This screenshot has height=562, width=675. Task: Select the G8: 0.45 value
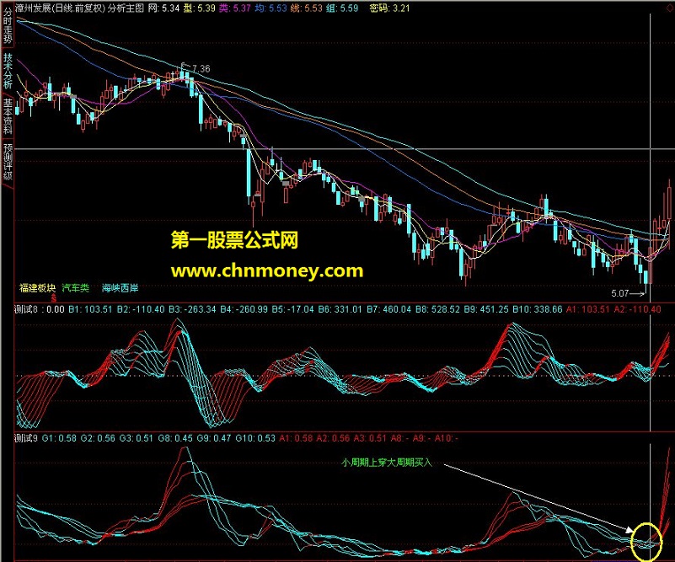point(175,438)
